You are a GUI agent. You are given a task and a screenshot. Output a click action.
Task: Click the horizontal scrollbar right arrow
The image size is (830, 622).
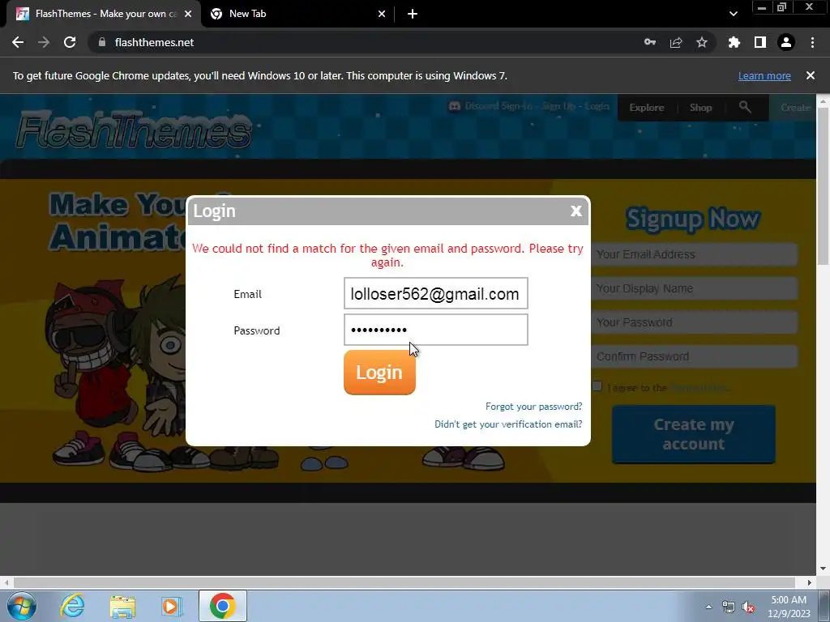click(x=810, y=582)
